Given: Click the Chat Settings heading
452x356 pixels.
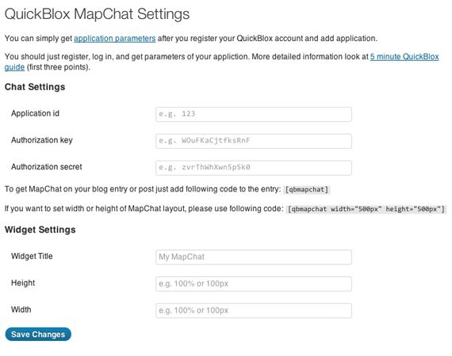Looking at the screenshot, I should point(35,87).
